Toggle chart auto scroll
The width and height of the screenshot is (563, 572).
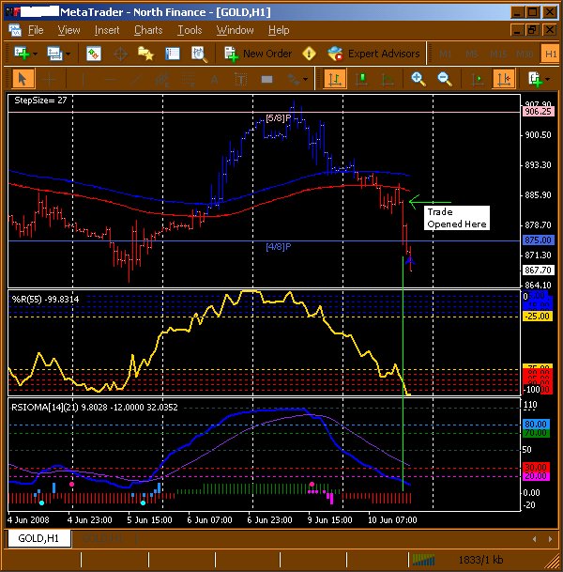tap(477, 79)
